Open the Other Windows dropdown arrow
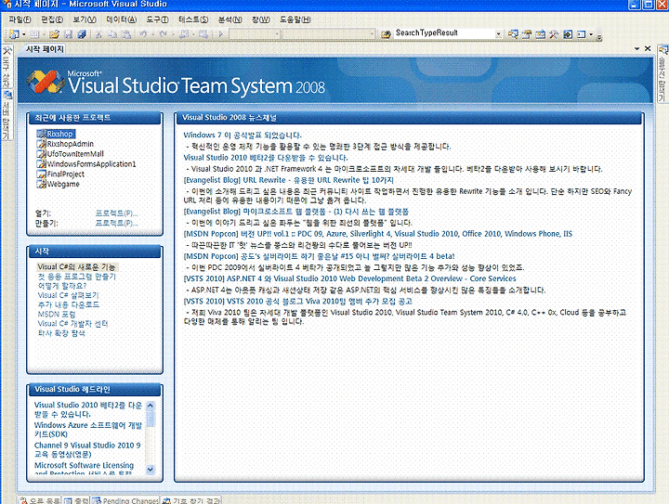This screenshot has width=669, height=504. pyautogui.click(x=591, y=34)
